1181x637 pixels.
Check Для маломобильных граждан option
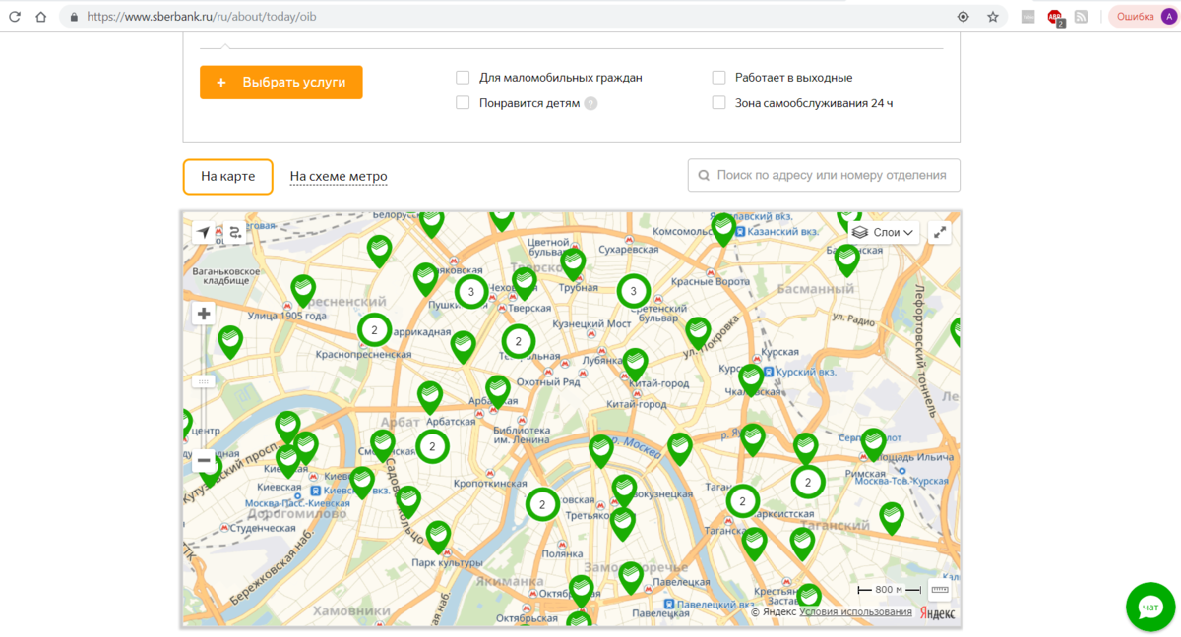463,77
